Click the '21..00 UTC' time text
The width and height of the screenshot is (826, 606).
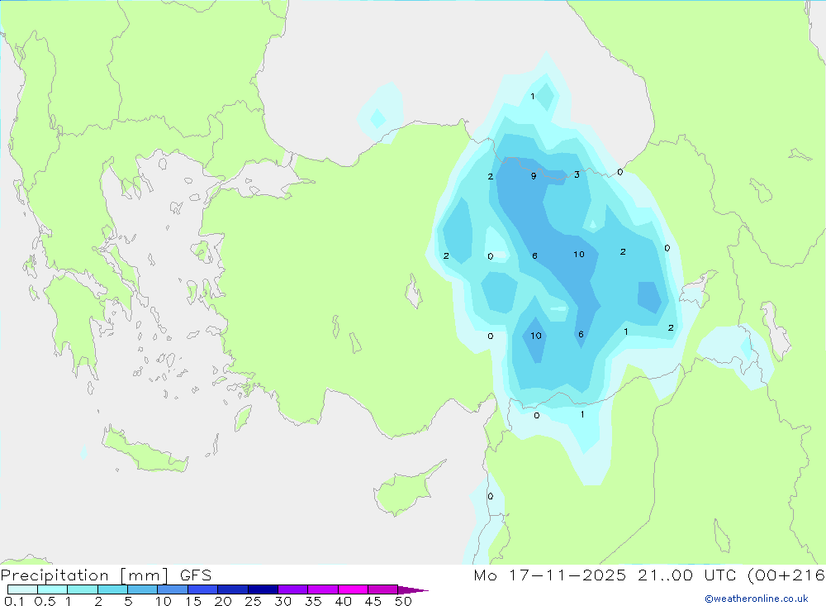click(x=686, y=575)
